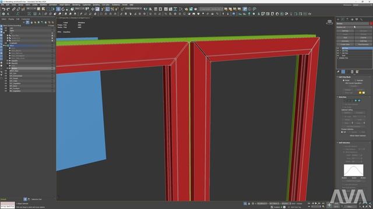Click the Play Animation button

(x=316, y=203)
